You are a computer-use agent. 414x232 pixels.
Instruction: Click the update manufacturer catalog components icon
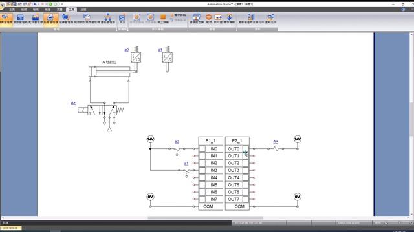pos(251,19)
